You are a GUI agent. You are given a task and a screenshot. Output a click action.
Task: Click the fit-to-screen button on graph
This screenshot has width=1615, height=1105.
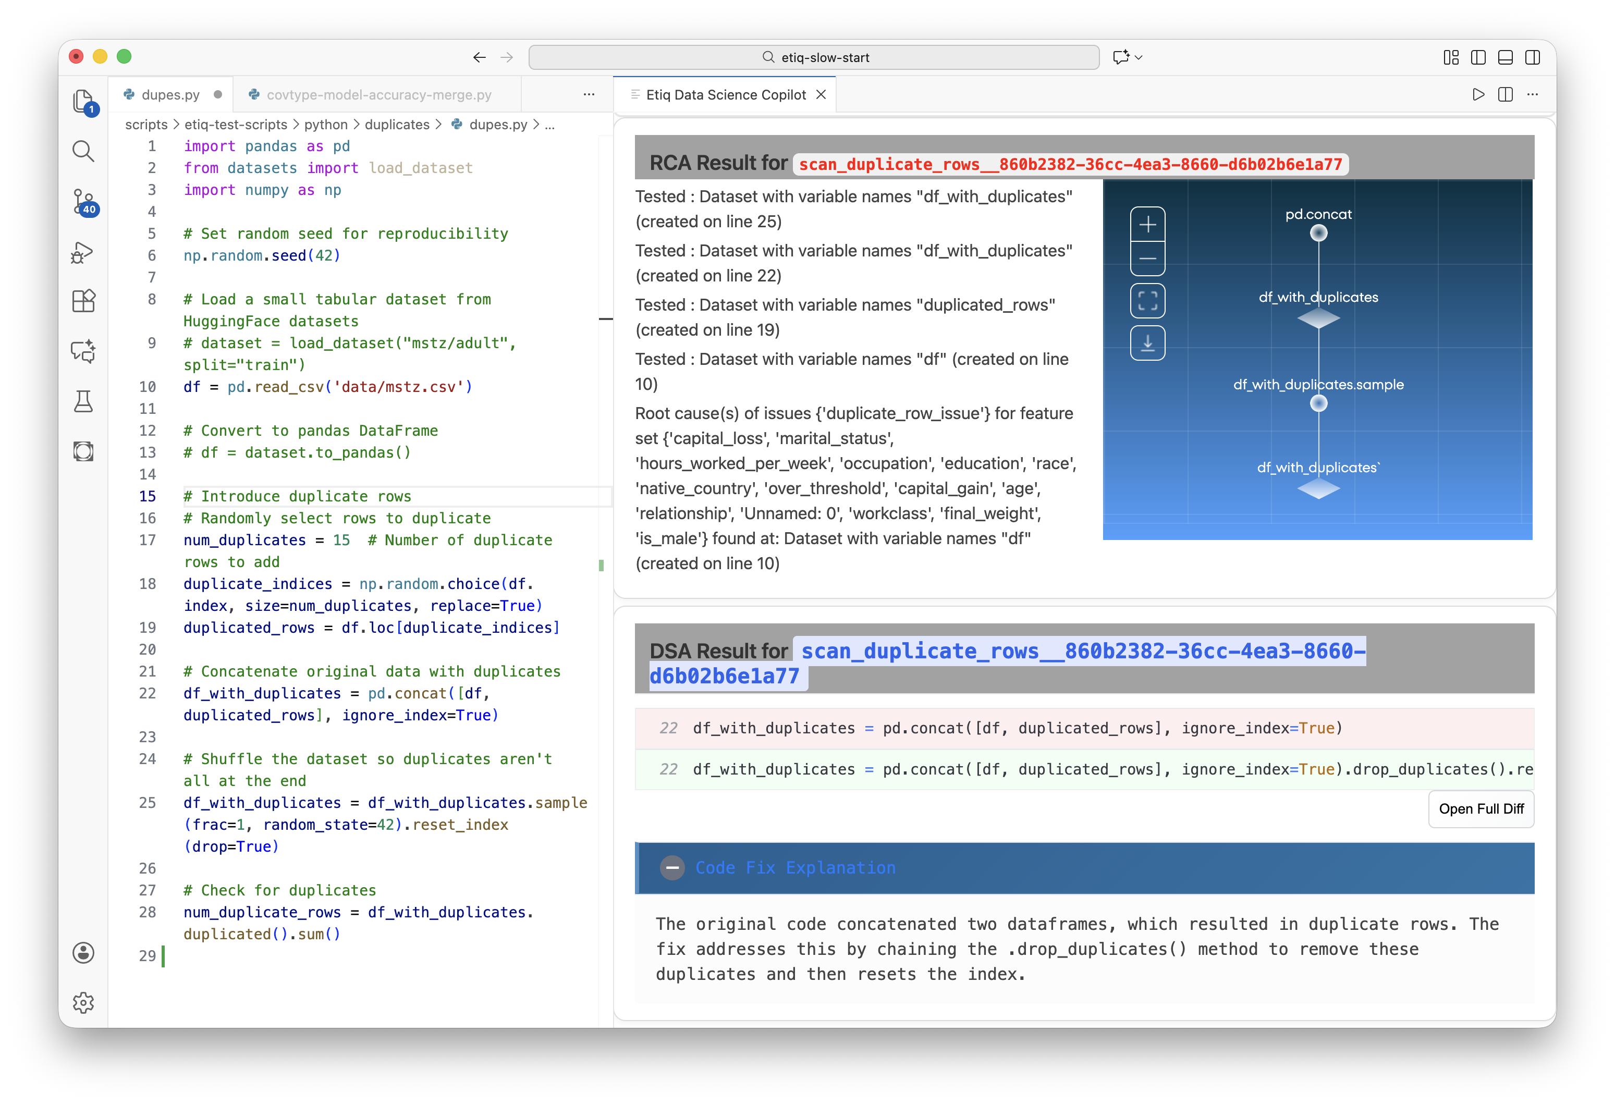(x=1147, y=301)
